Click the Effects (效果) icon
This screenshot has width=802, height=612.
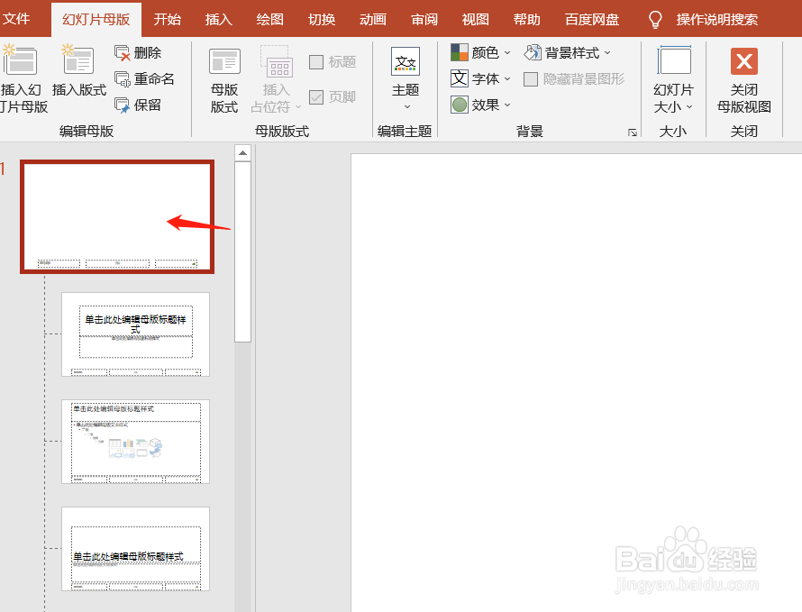click(460, 105)
